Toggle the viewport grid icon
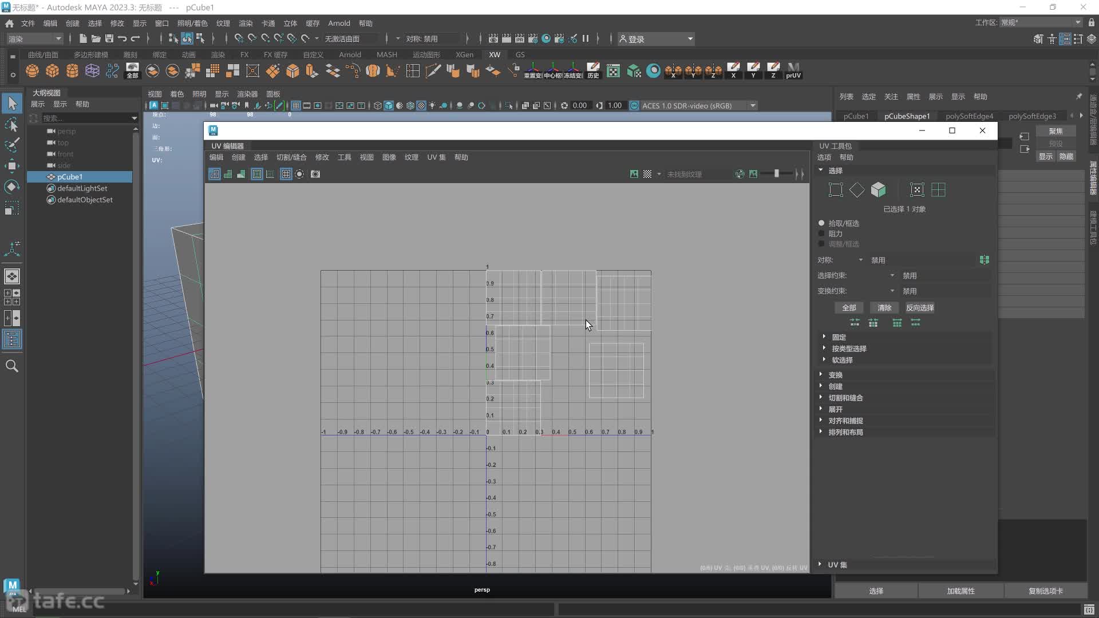Screen dimensions: 1099x618 [296, 106]
